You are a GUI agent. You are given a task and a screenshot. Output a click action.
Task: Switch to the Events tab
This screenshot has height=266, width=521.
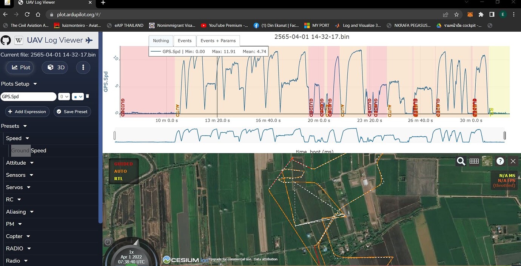click(185, 41)
